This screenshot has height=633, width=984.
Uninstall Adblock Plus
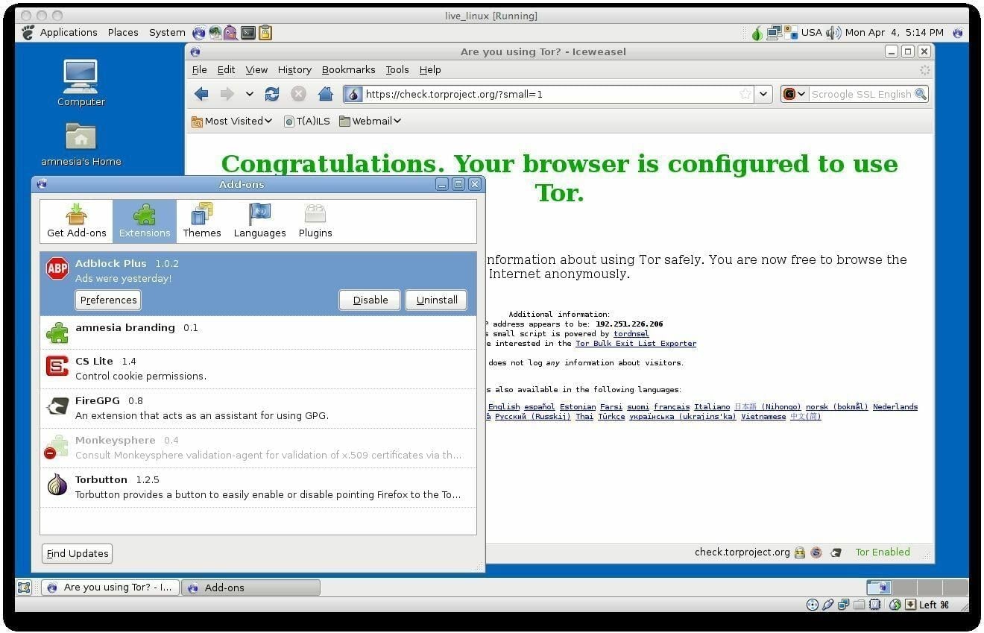pyautogui.click(x=437, y=300)
